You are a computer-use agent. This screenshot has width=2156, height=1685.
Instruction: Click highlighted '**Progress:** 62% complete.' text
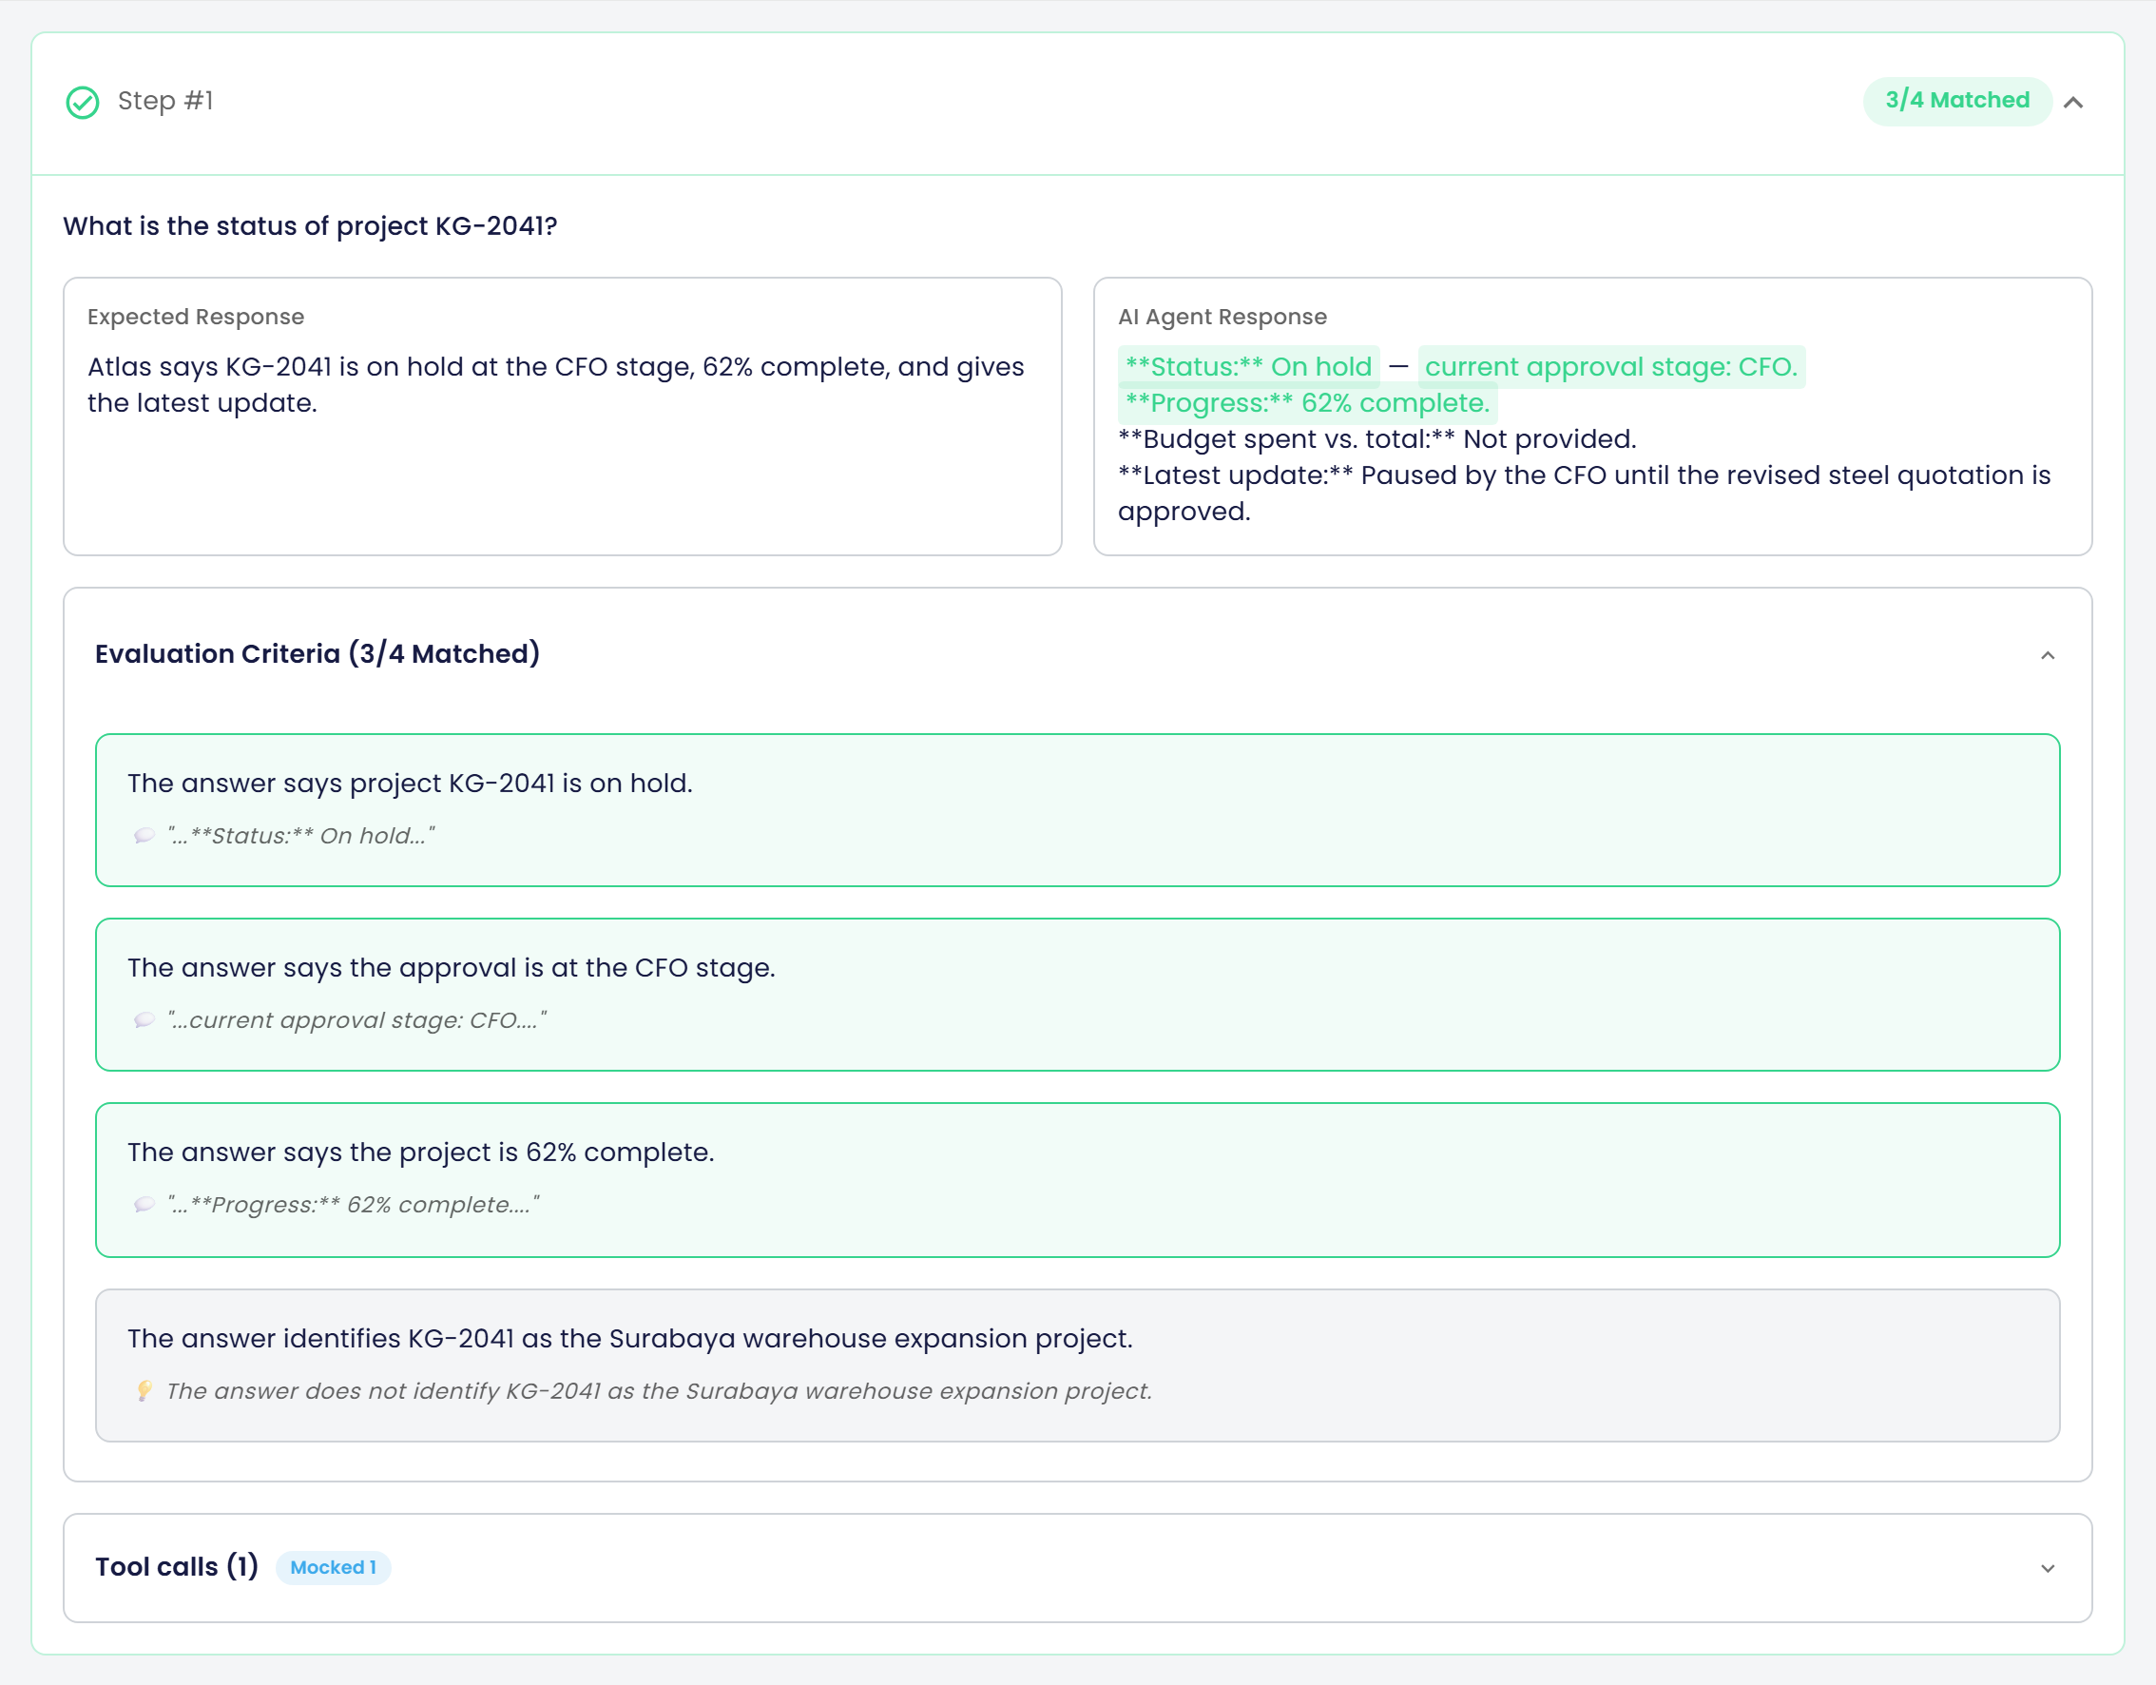tap(1307, 403)
